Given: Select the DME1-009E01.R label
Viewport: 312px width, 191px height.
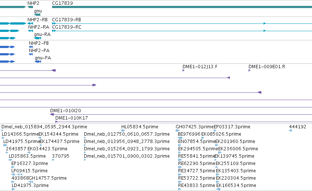Looking at the screenshot, I should click(267, 67).
